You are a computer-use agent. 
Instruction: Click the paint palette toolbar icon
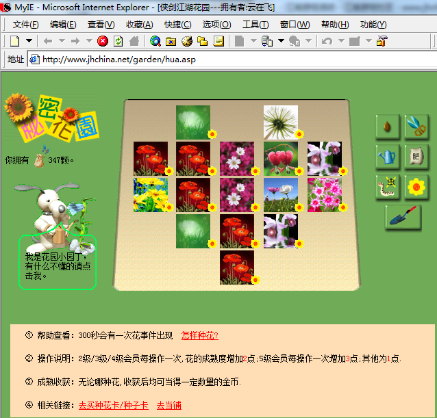(x=187, y=41)
